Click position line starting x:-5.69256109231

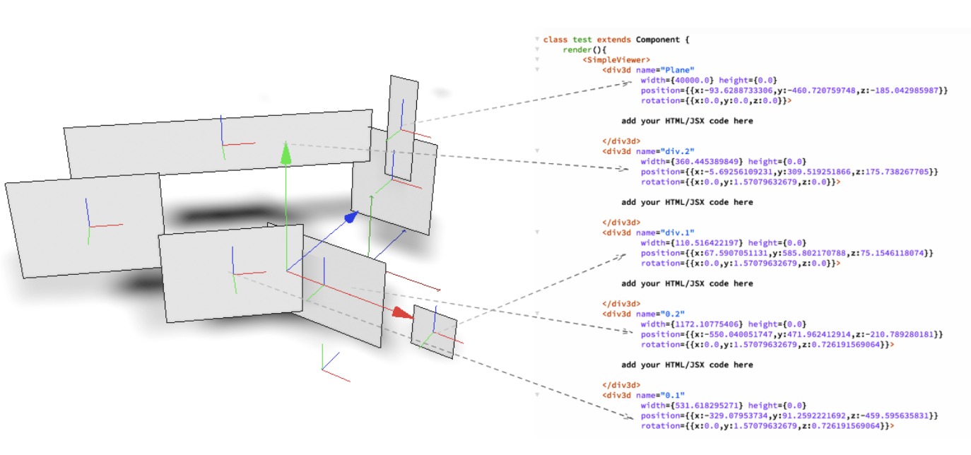click(x=789, y=172)
